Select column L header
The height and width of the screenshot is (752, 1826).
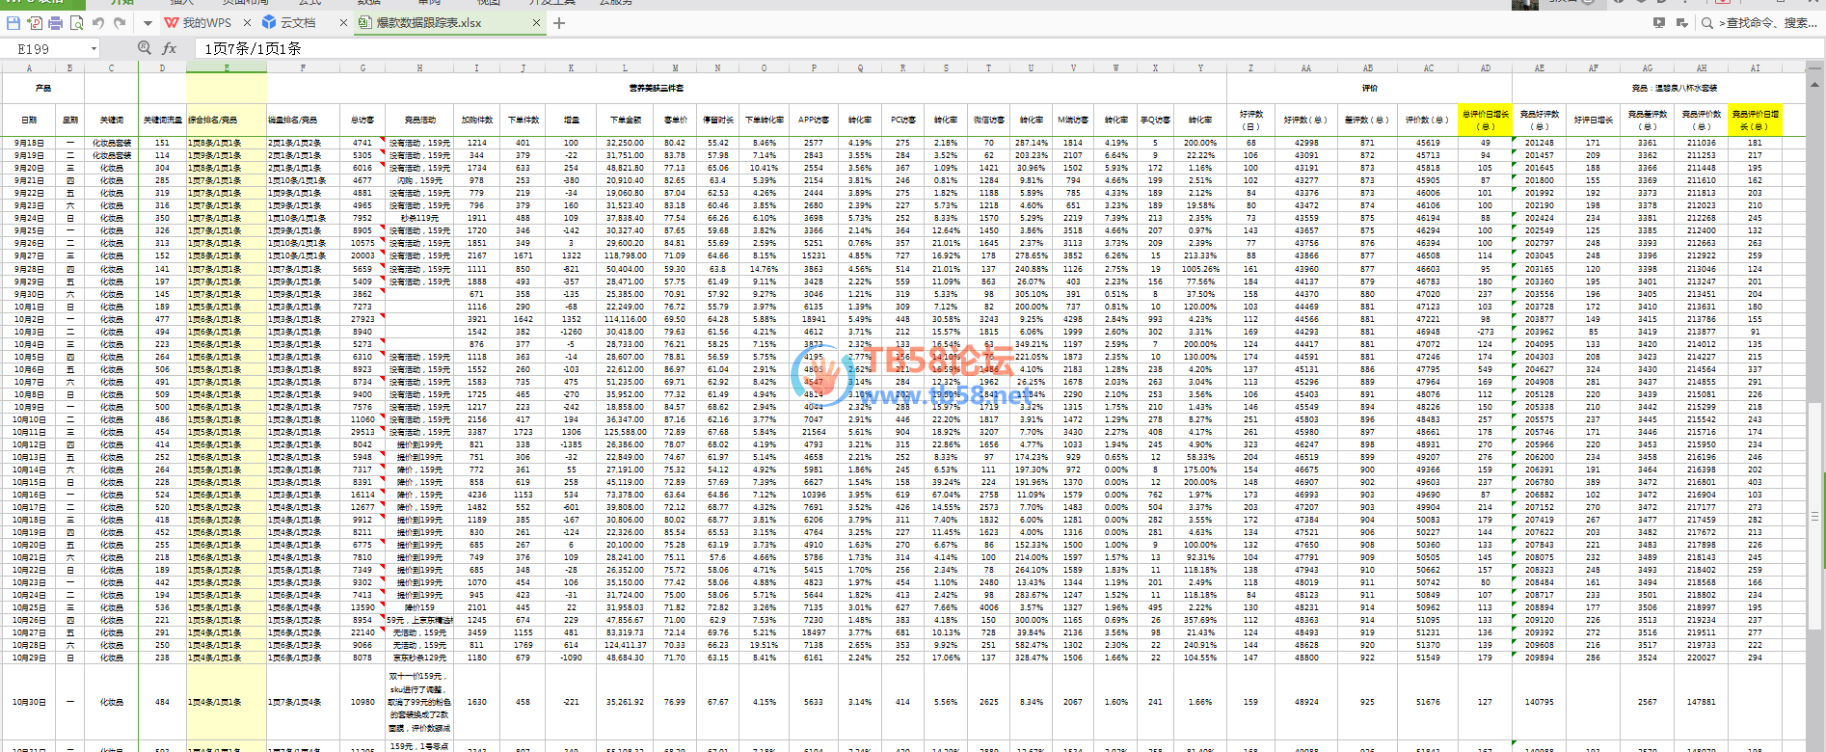(625, 67)
